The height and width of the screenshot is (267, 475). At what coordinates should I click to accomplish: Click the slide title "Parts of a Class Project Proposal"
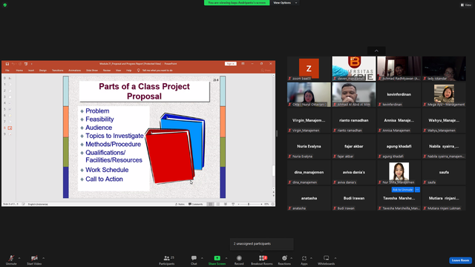144,91
